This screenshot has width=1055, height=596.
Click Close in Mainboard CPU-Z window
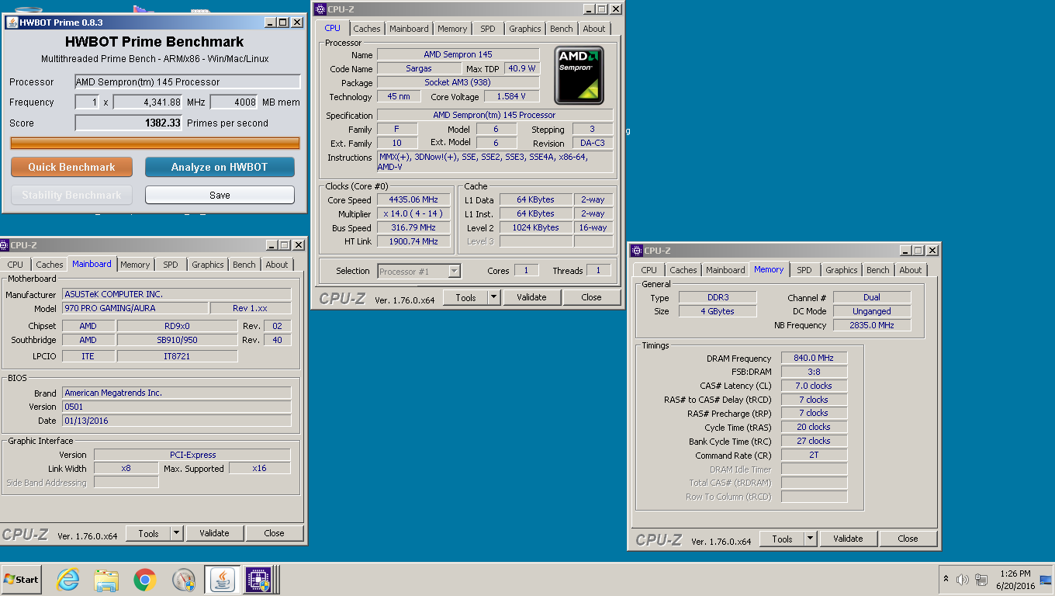coord(274,533)
